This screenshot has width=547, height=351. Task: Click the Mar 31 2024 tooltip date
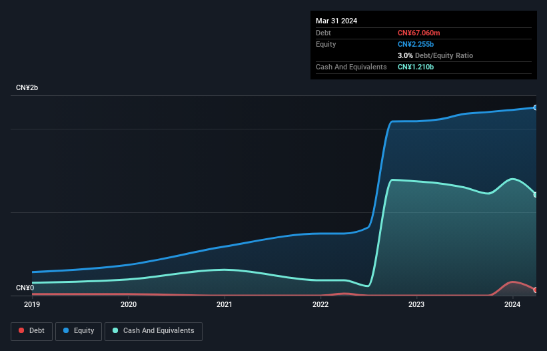(336, 21)
